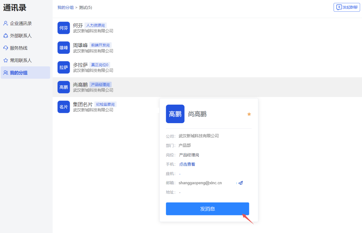Select the 常用联系人 star icon

[5, 60]
